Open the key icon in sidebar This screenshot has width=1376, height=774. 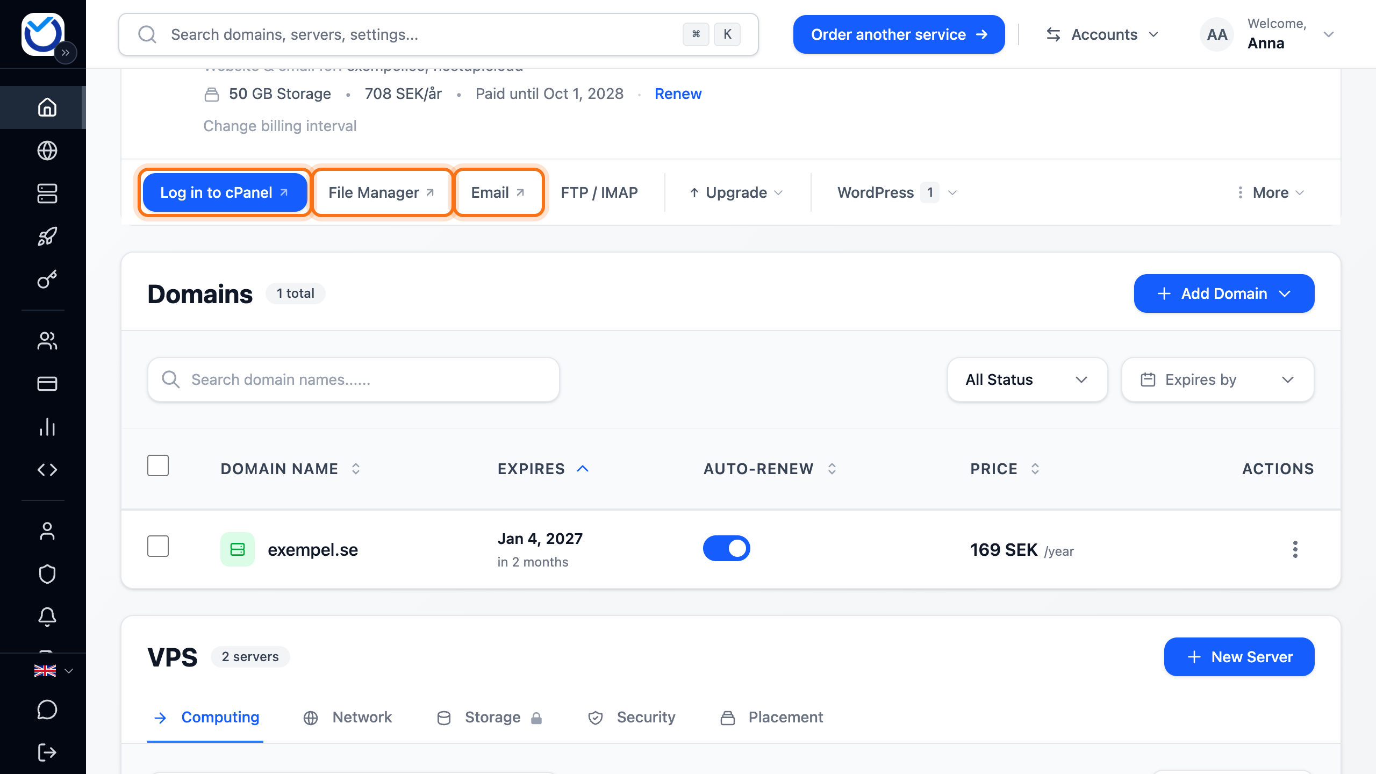[47, 279]
